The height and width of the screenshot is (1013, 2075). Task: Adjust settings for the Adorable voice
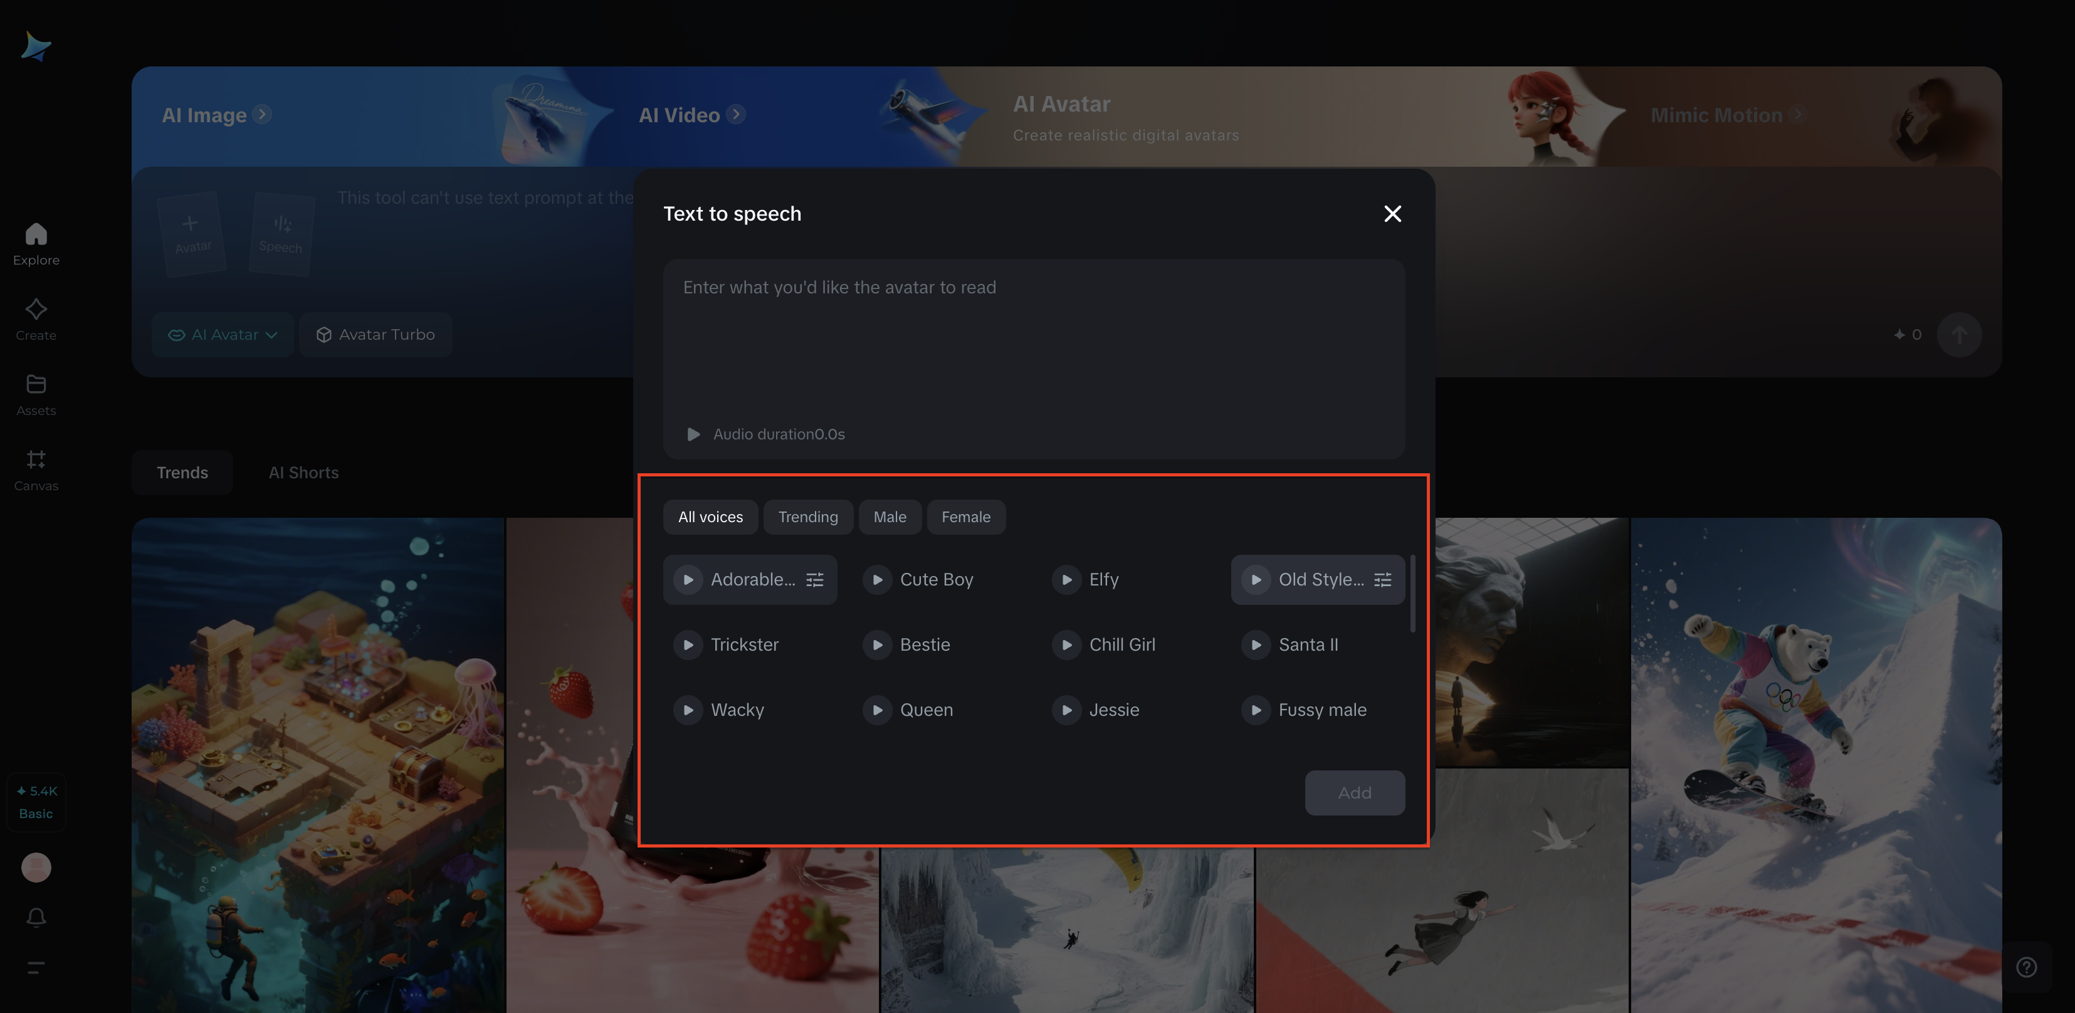pos(814,579)
